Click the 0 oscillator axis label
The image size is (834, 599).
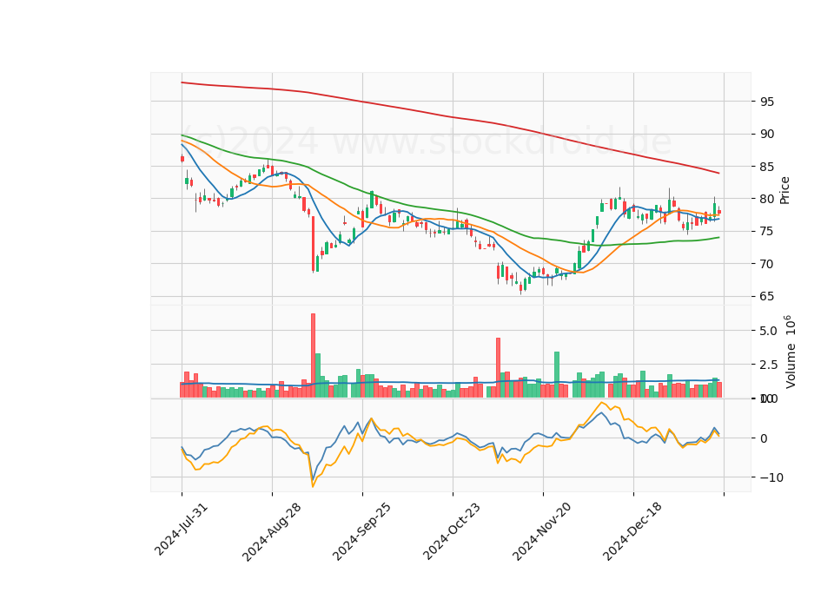764,438
